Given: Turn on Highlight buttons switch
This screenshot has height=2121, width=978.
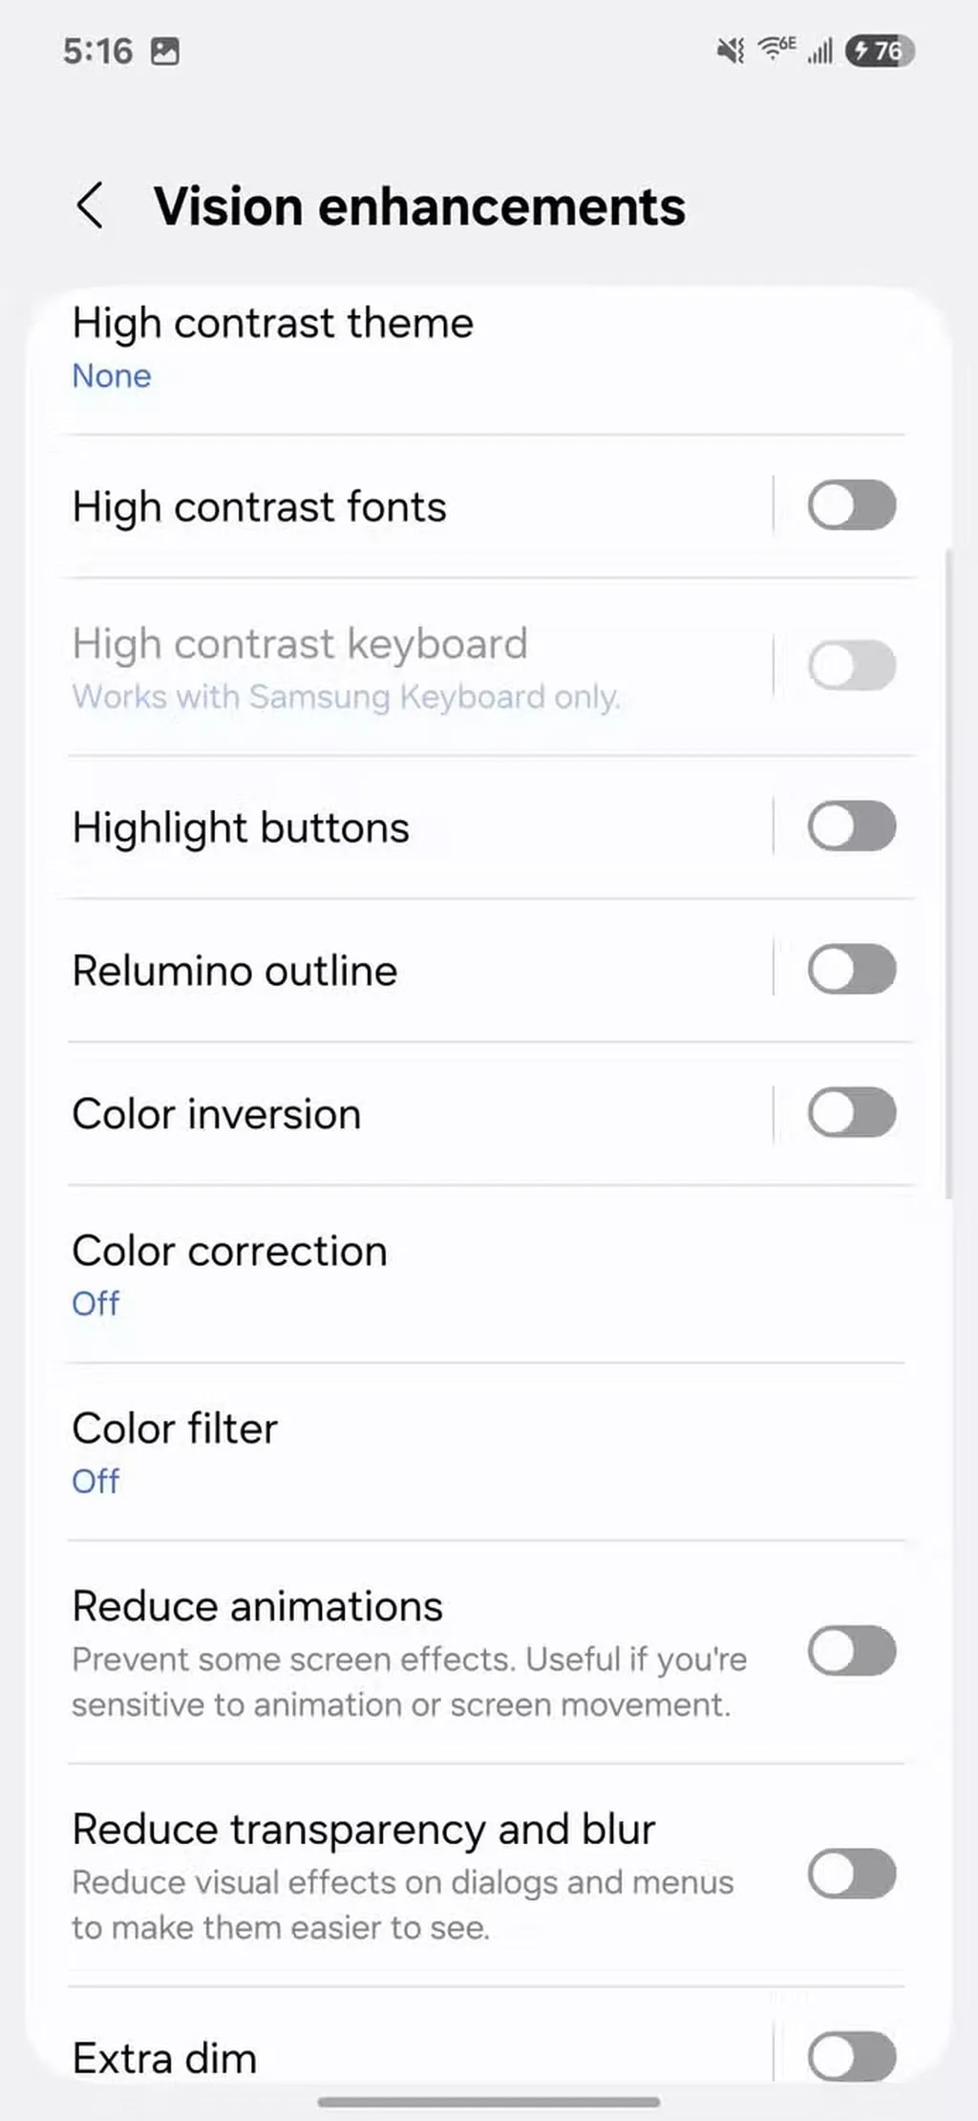Looking at the screenshot, I should (851, 826).
